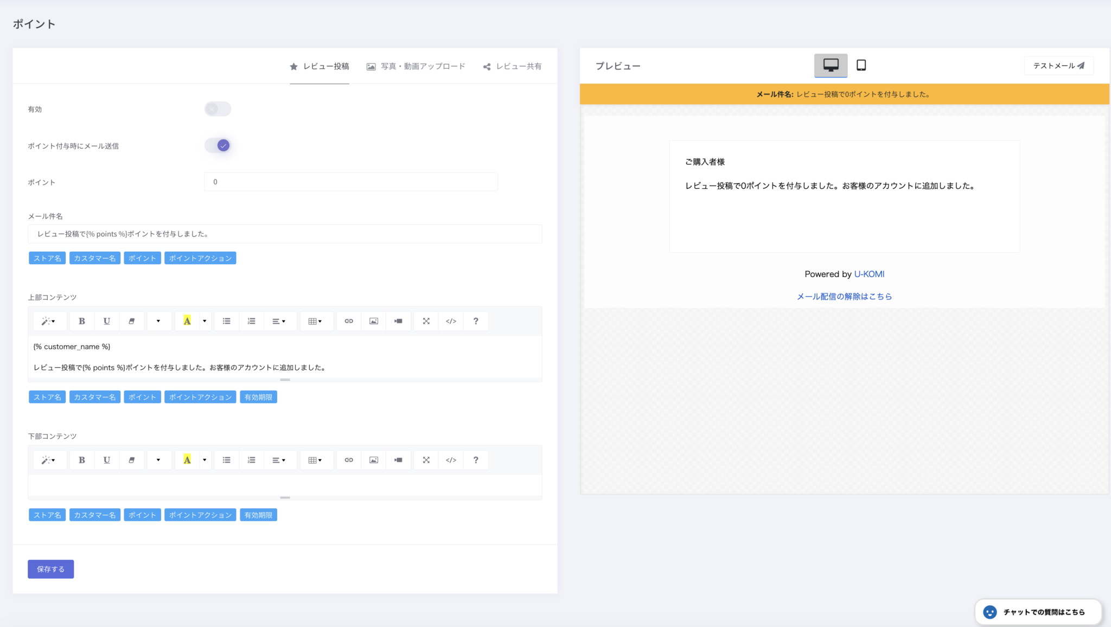This screenshot has height=627, width=1111.
Task: Enable the 有効 toggle switch
Action: tap(218, 109)
